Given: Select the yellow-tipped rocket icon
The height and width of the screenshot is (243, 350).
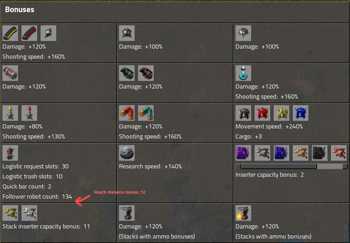Looking at the screenshot, I should [x=10, y=113].
